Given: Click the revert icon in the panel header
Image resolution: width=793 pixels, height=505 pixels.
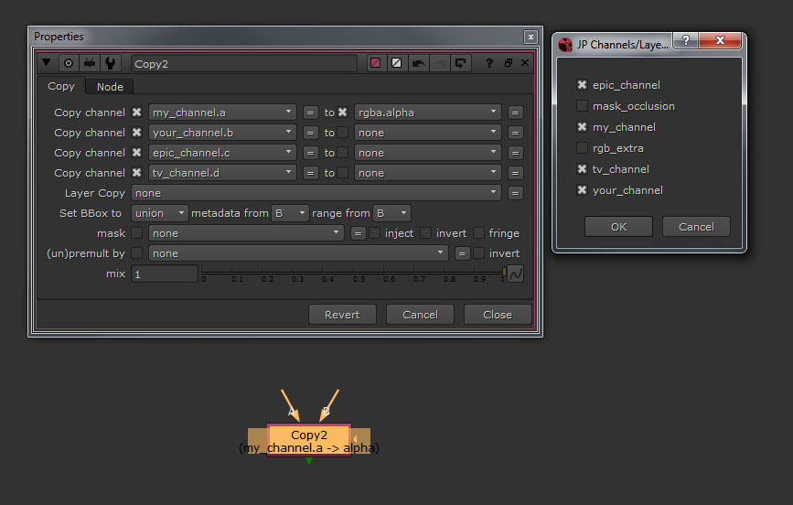Looking at the screenshot, I should coord(460,63).
